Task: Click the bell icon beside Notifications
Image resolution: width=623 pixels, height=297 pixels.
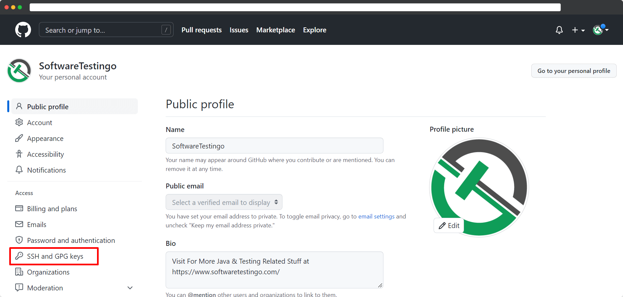Action: pos(19,170)
